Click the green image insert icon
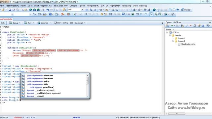The width and height of the screenshot is (212, 119). tap(133, 14)
